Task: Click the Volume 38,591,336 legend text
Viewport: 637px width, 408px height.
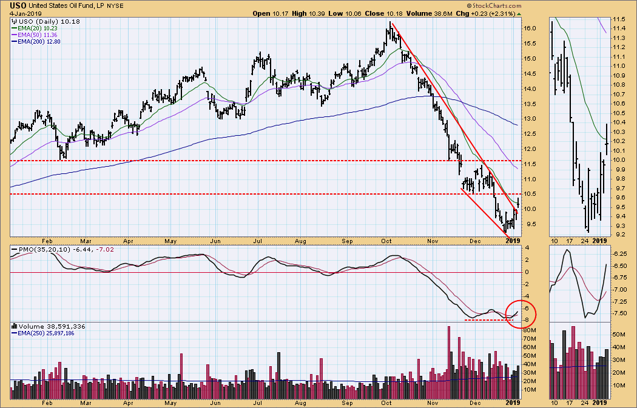Action: point(52,326)
